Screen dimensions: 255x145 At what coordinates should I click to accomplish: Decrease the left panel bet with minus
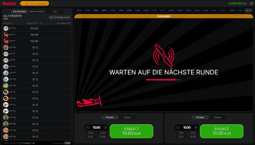pyautogui.click(x=88, y=127)
